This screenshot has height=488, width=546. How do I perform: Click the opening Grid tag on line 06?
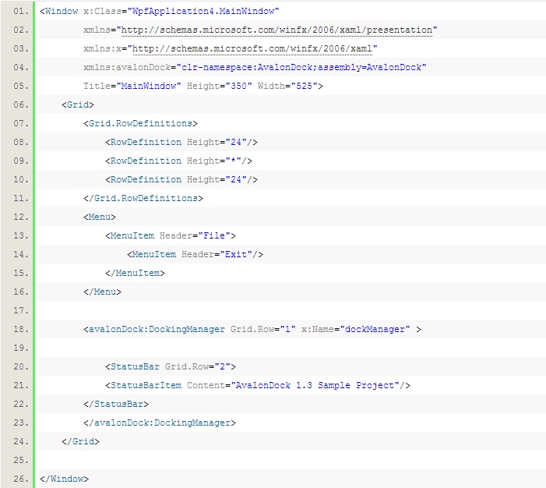78,104
